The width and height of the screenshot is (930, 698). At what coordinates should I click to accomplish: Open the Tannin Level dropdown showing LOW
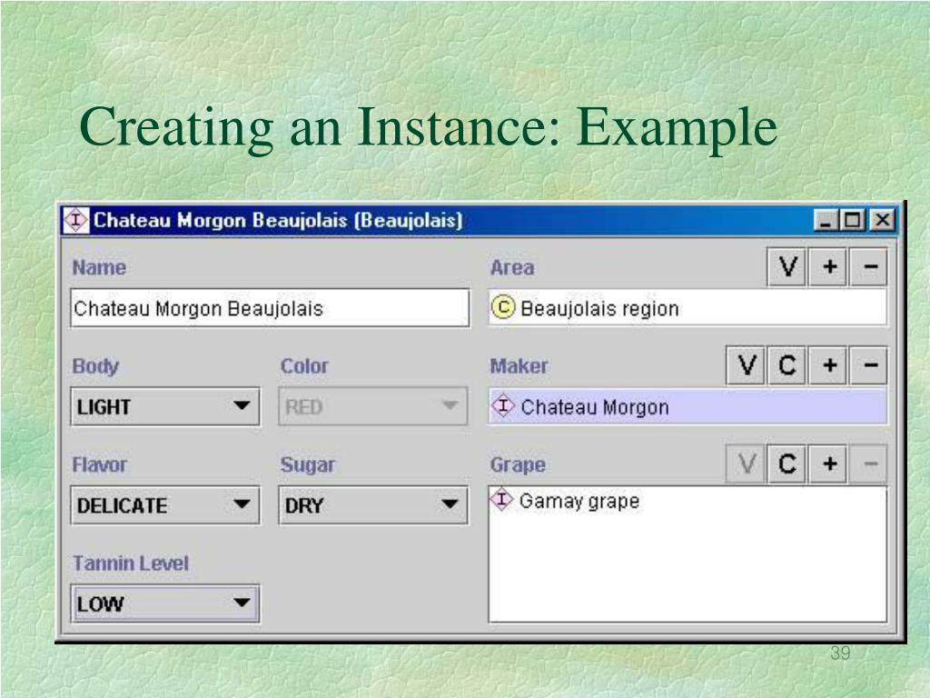[165, 603]
